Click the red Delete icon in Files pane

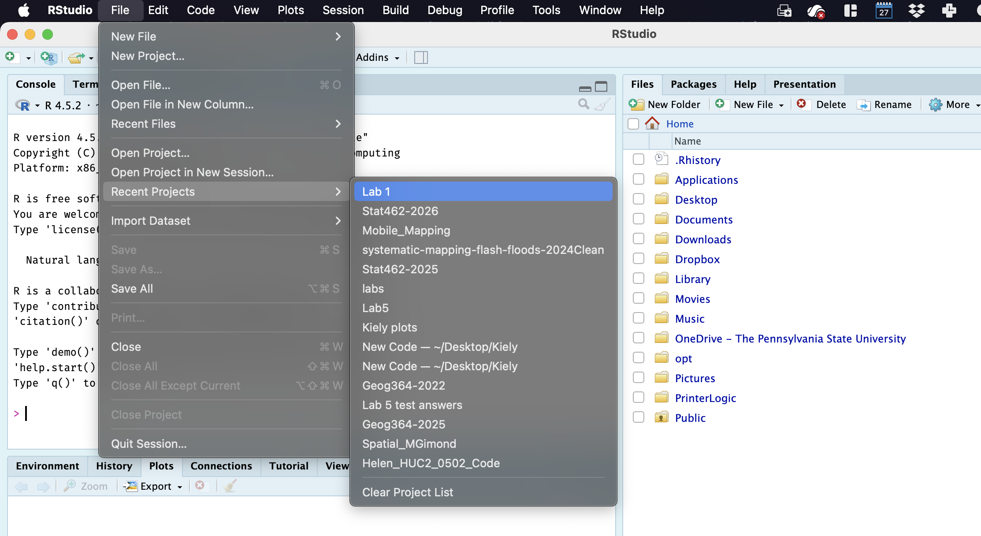click(x=801, y=104)
